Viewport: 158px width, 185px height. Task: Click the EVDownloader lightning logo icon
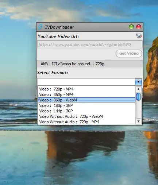pos(40,27)
